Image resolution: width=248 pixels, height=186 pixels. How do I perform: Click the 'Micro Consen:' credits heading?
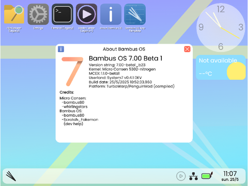point(73,98)
